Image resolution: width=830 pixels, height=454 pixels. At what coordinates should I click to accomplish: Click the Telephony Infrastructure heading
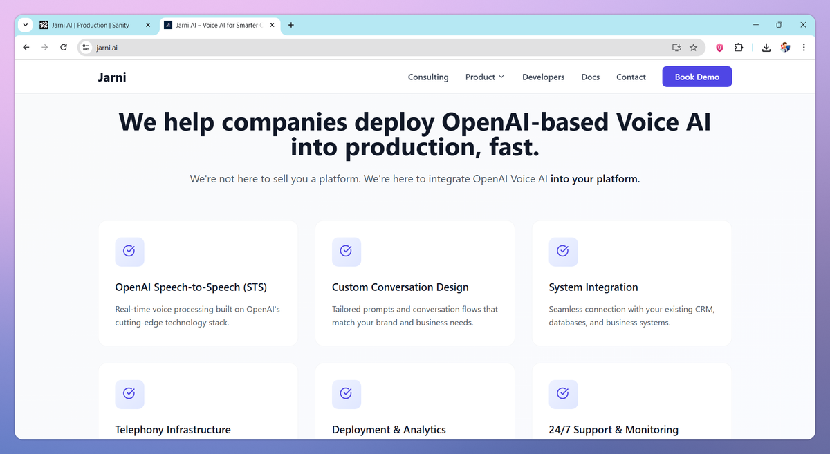point(173,430)
